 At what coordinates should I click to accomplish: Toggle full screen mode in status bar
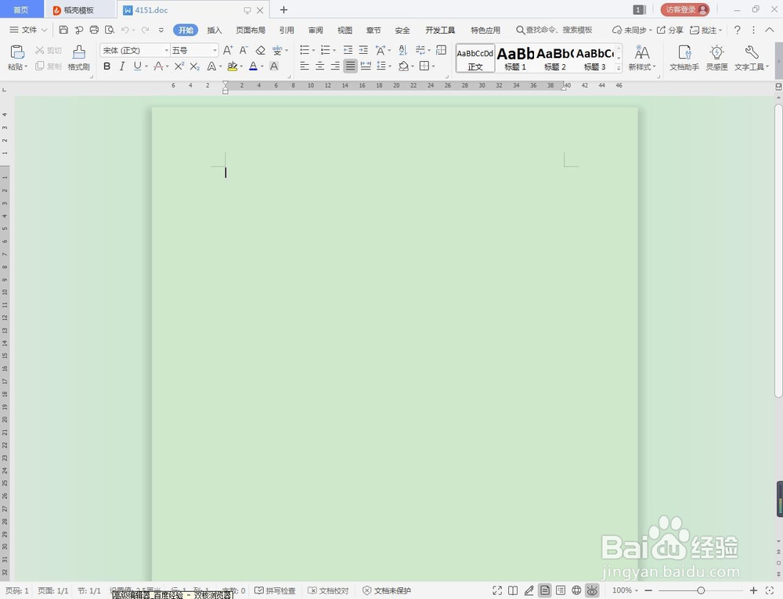497,590
